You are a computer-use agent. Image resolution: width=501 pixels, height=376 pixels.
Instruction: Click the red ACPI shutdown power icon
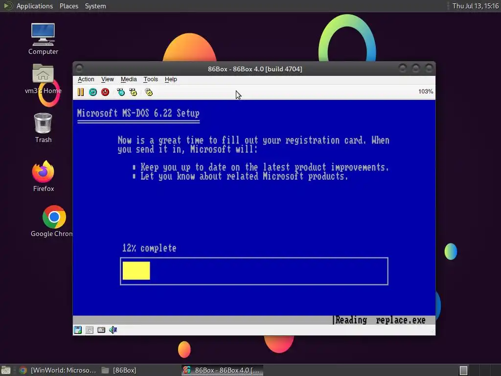click(x=105, y=92)
